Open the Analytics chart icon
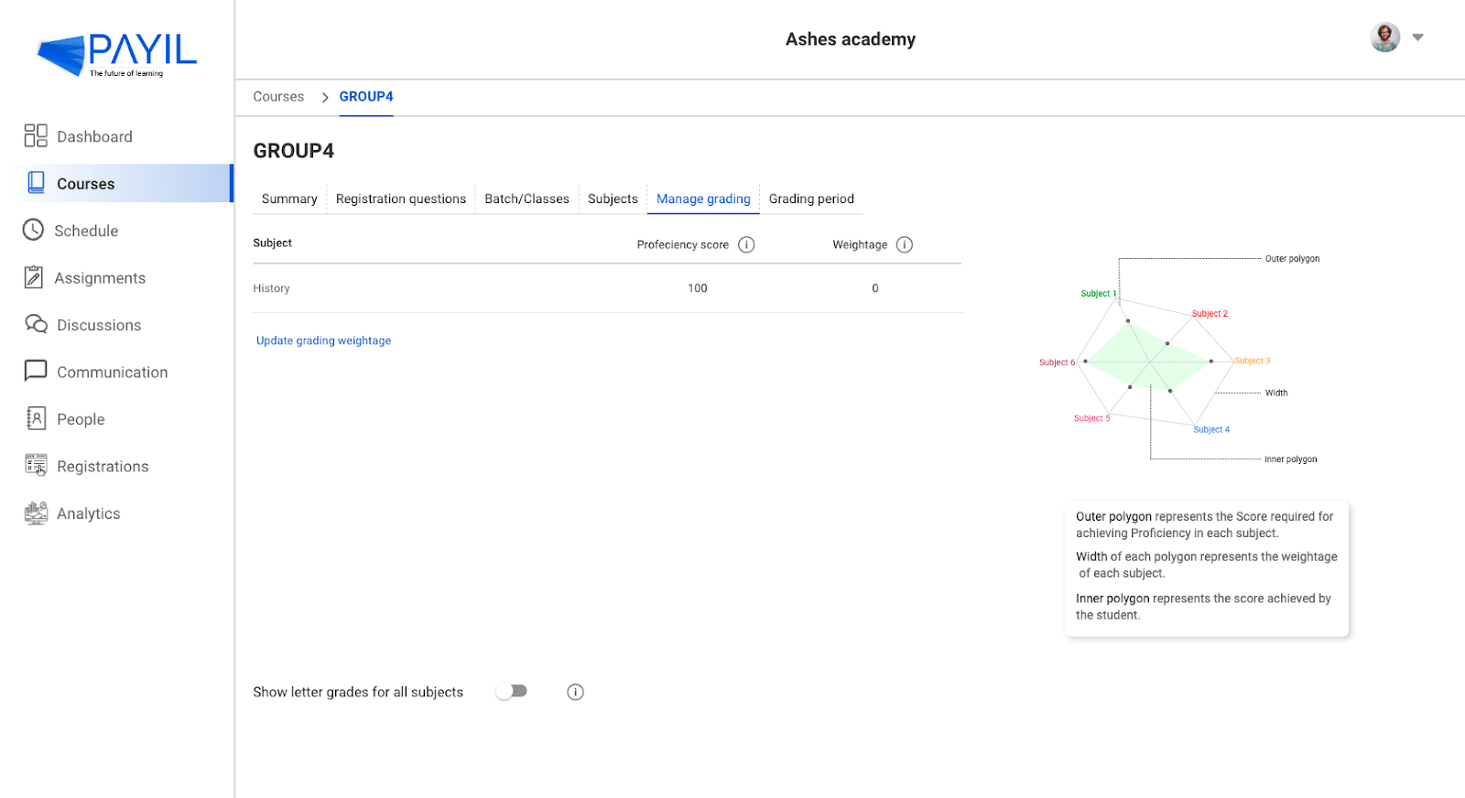This screenshot has width=1465, height=798. [36, 512]
